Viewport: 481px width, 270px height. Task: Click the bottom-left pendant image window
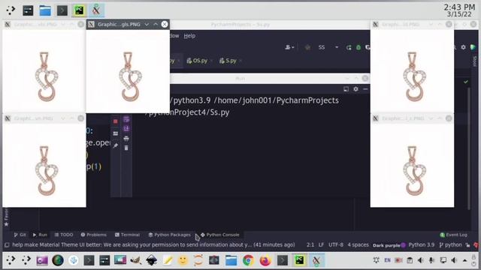(44, 165)
